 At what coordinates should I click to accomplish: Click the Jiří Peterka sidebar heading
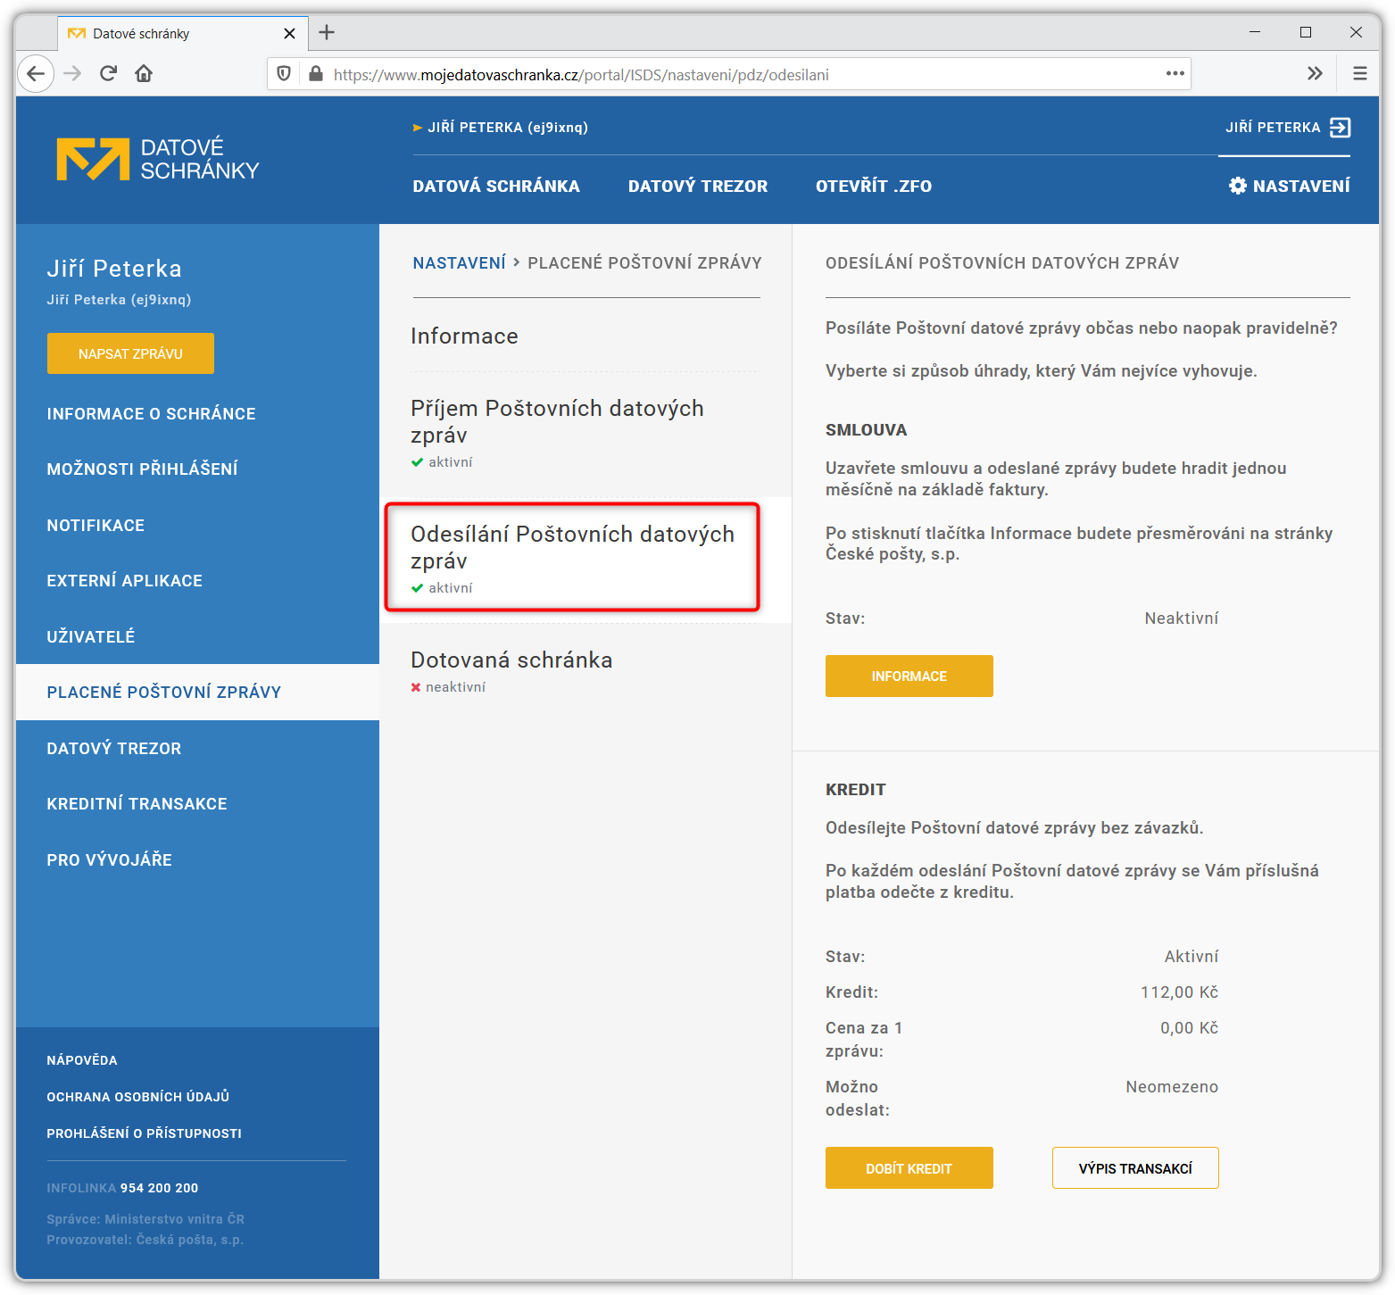(114, 269)
